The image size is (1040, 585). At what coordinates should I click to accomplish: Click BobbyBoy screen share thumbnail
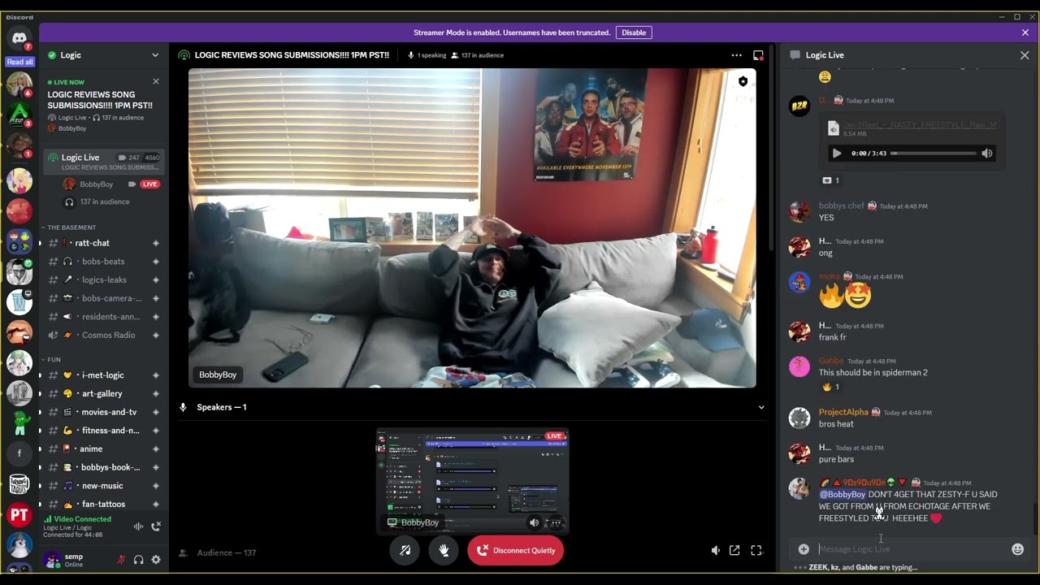pyautogui.click(x=472, y=481)
